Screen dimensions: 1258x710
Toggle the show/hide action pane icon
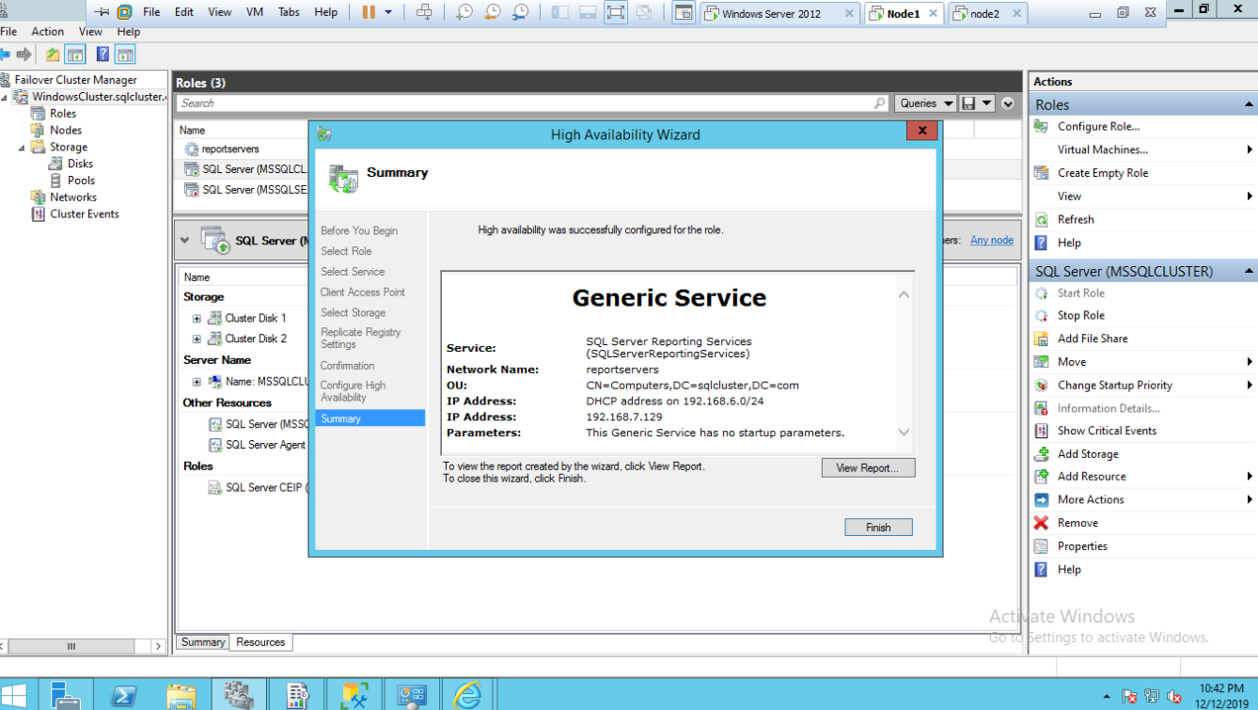coord(125,55)
